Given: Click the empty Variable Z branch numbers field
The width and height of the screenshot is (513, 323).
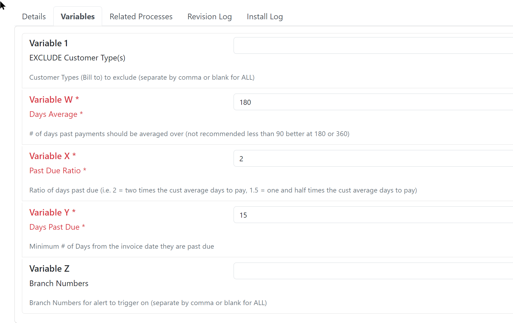Looking at the screenshot, I should [x=373, y=271].
